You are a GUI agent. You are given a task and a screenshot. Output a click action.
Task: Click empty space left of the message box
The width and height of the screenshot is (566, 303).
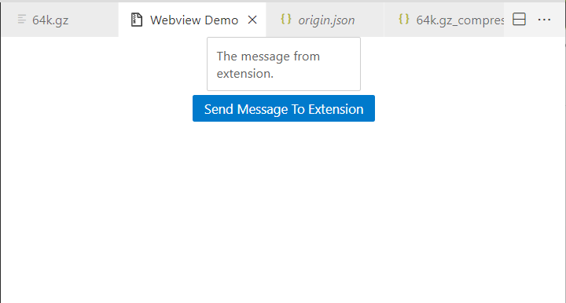click(104, 64)
